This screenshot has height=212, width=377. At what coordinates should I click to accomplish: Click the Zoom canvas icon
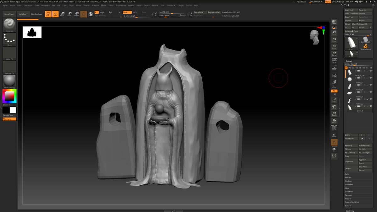334,40
